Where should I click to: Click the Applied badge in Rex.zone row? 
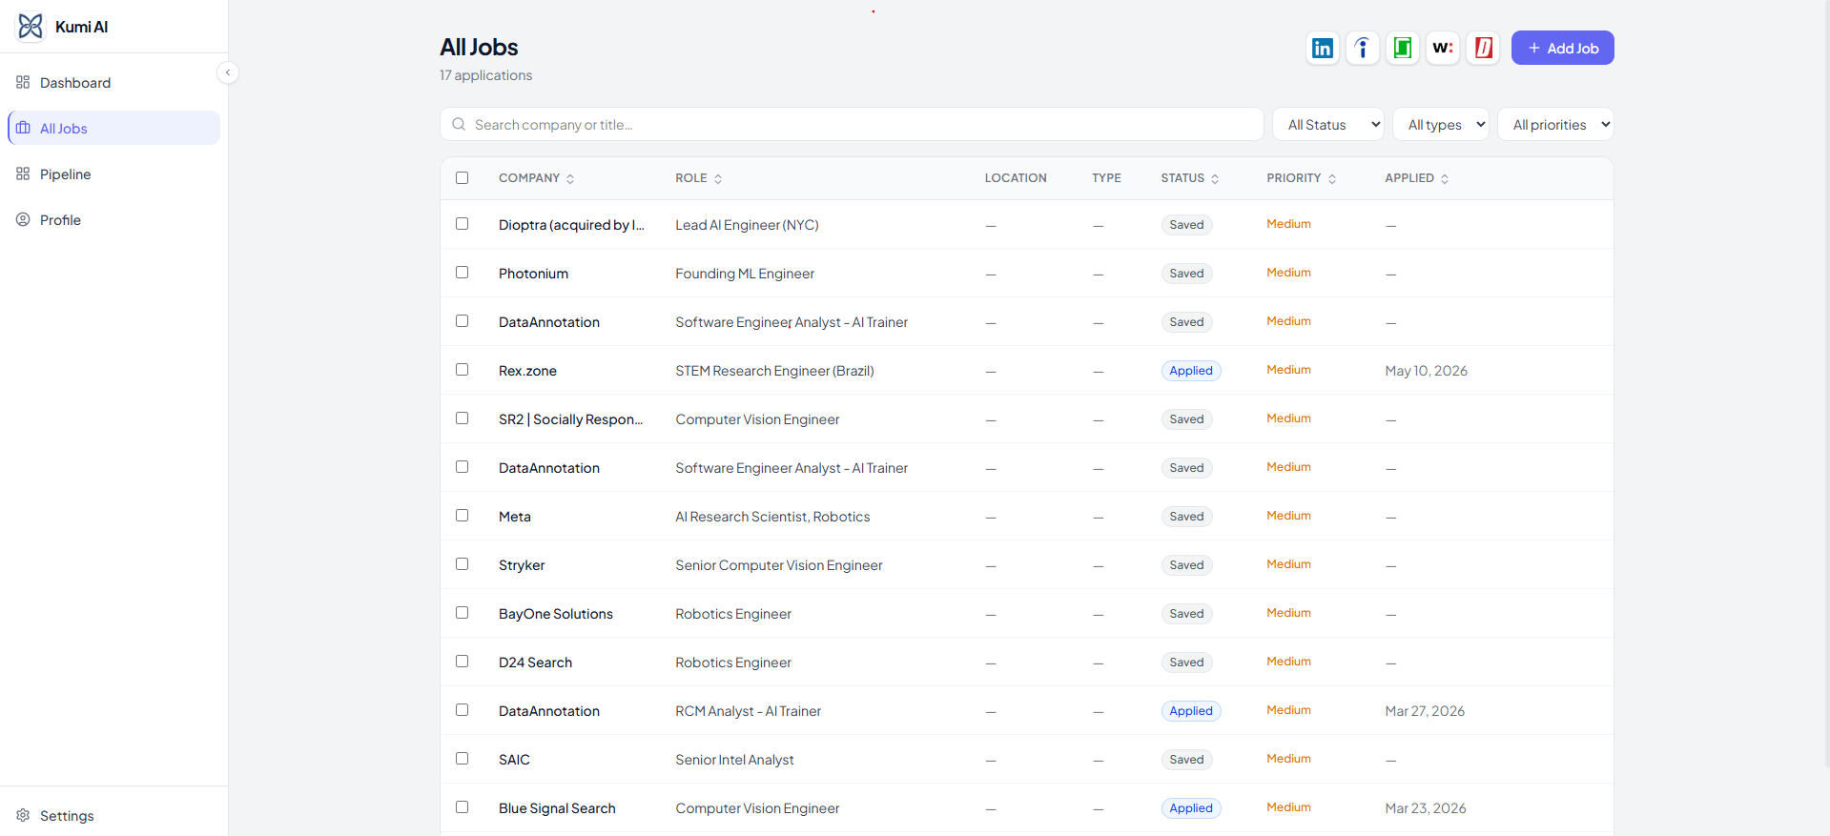(x=1191, y=371)
